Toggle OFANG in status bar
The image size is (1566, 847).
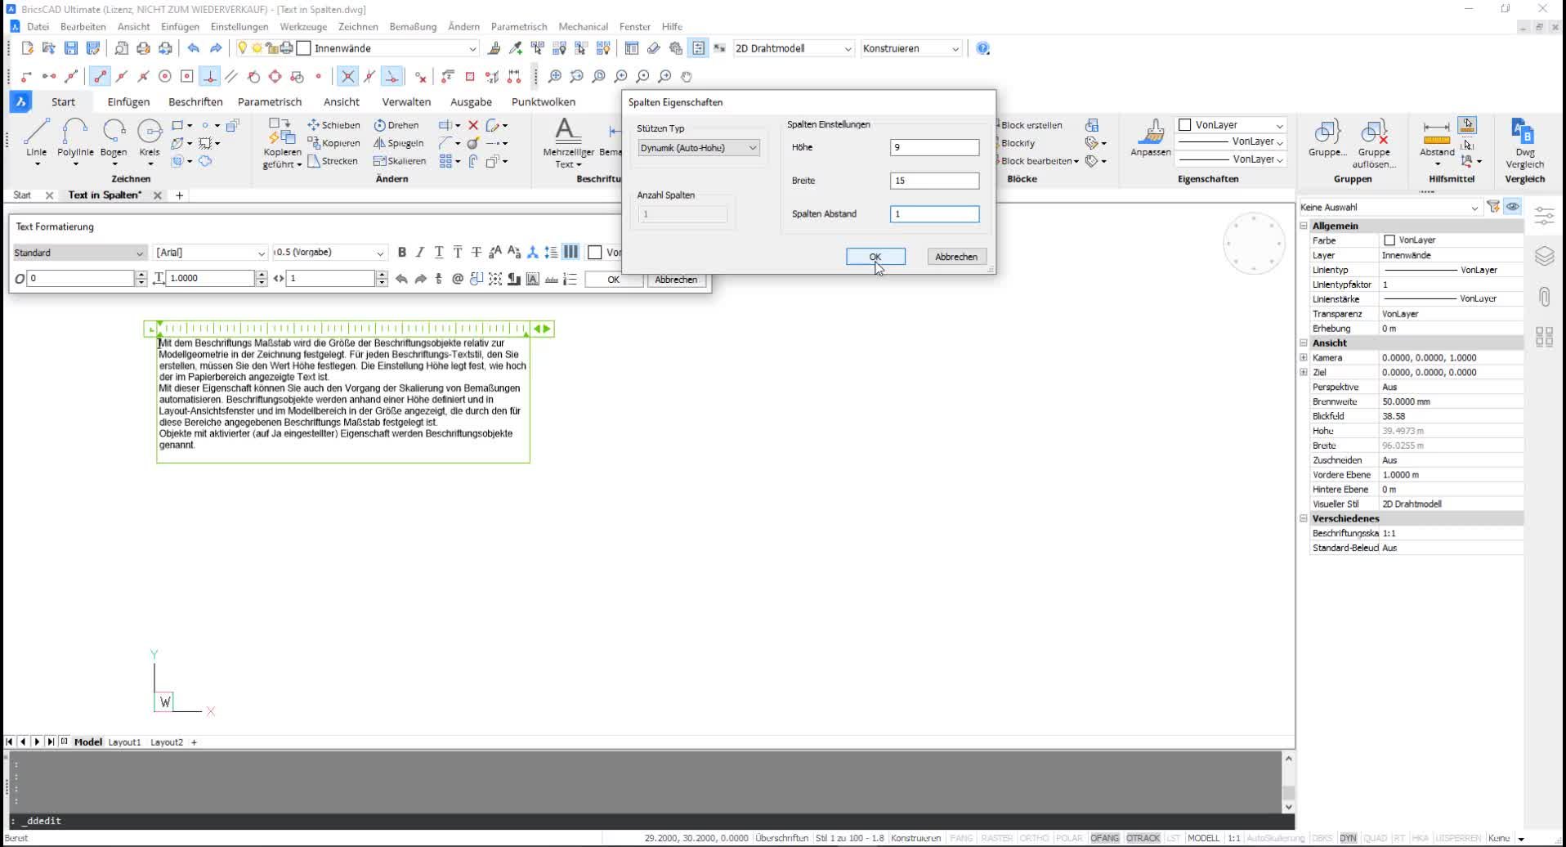pyautogui.click(x=1104, y=838)
